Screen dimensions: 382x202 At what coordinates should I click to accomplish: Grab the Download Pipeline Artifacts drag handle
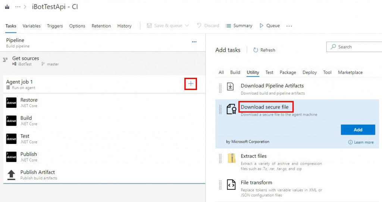click(x=220, y=88)
